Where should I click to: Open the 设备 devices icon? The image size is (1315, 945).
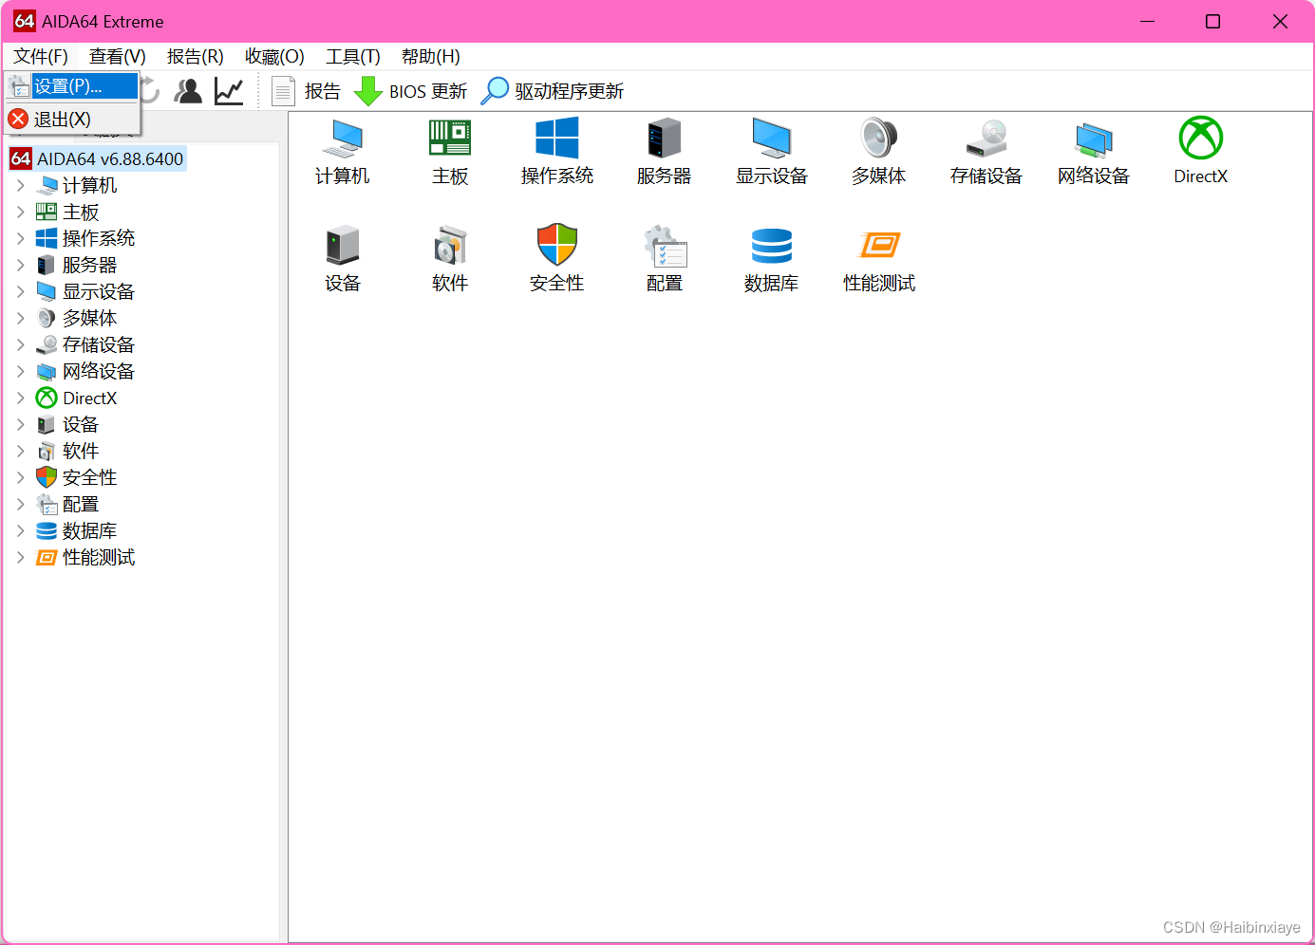342,256
